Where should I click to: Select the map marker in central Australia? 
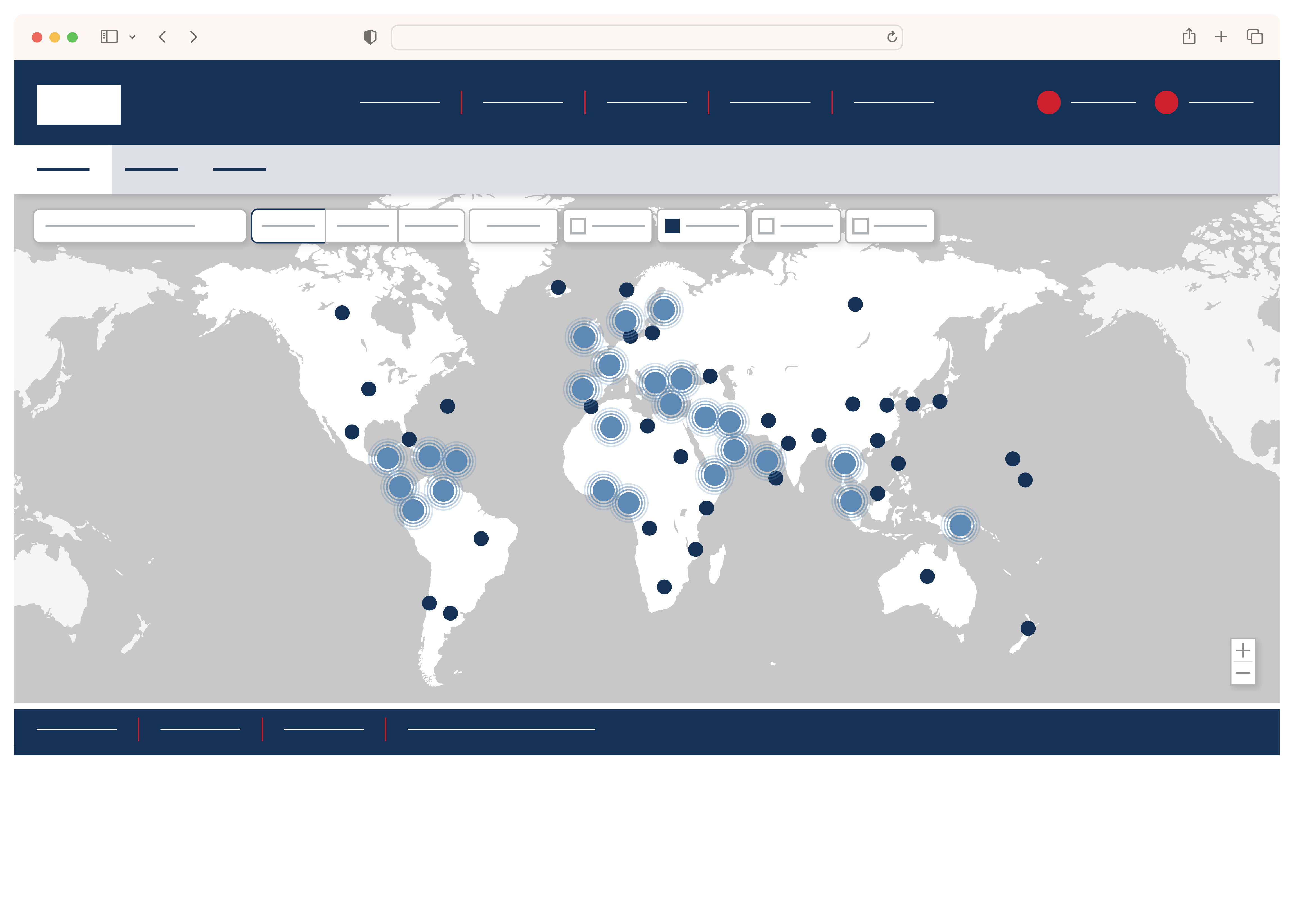(x=927, y=576)
